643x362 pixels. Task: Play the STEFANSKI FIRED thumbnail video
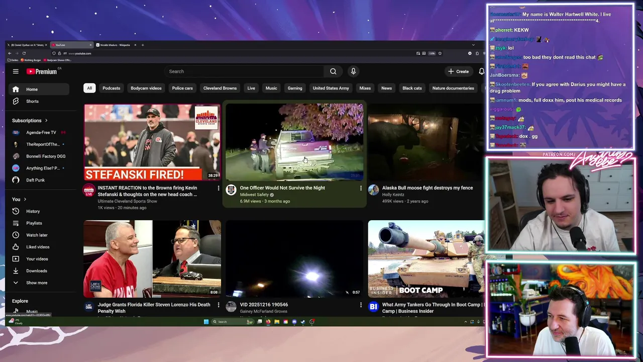[x=152, y=142]
